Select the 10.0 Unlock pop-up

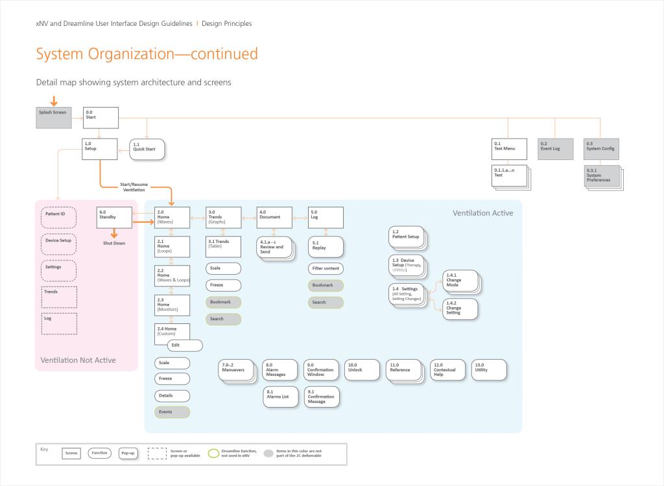click(x=361, y=369)
